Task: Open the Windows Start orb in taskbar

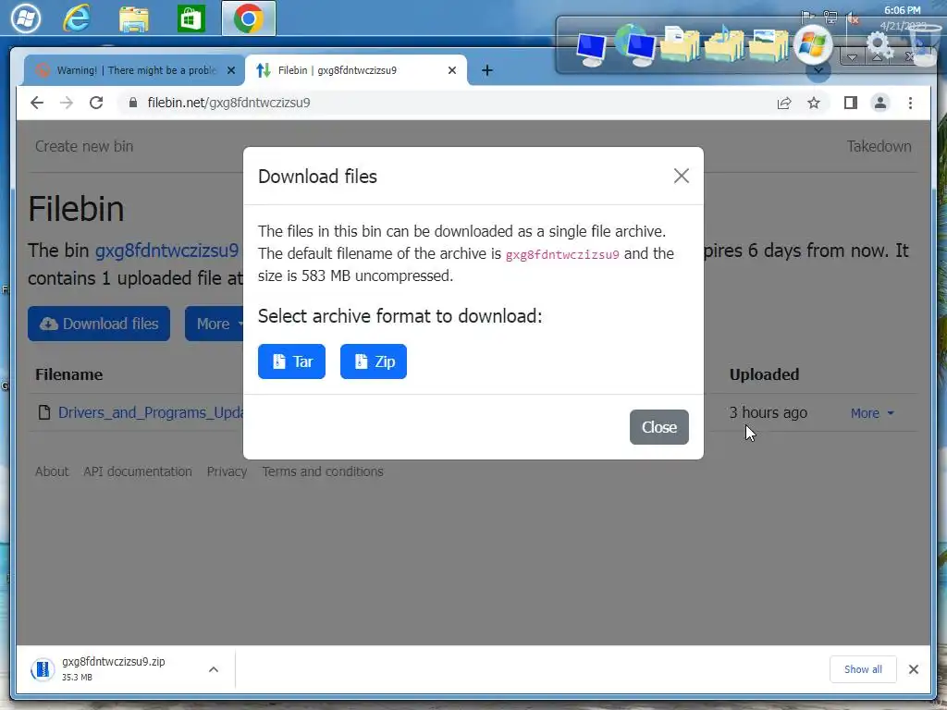Action: 25,18
